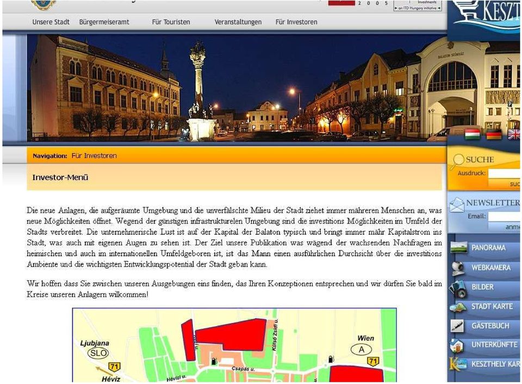
Task: Click the Hévízi u. street label
Action: coord(176,379)
